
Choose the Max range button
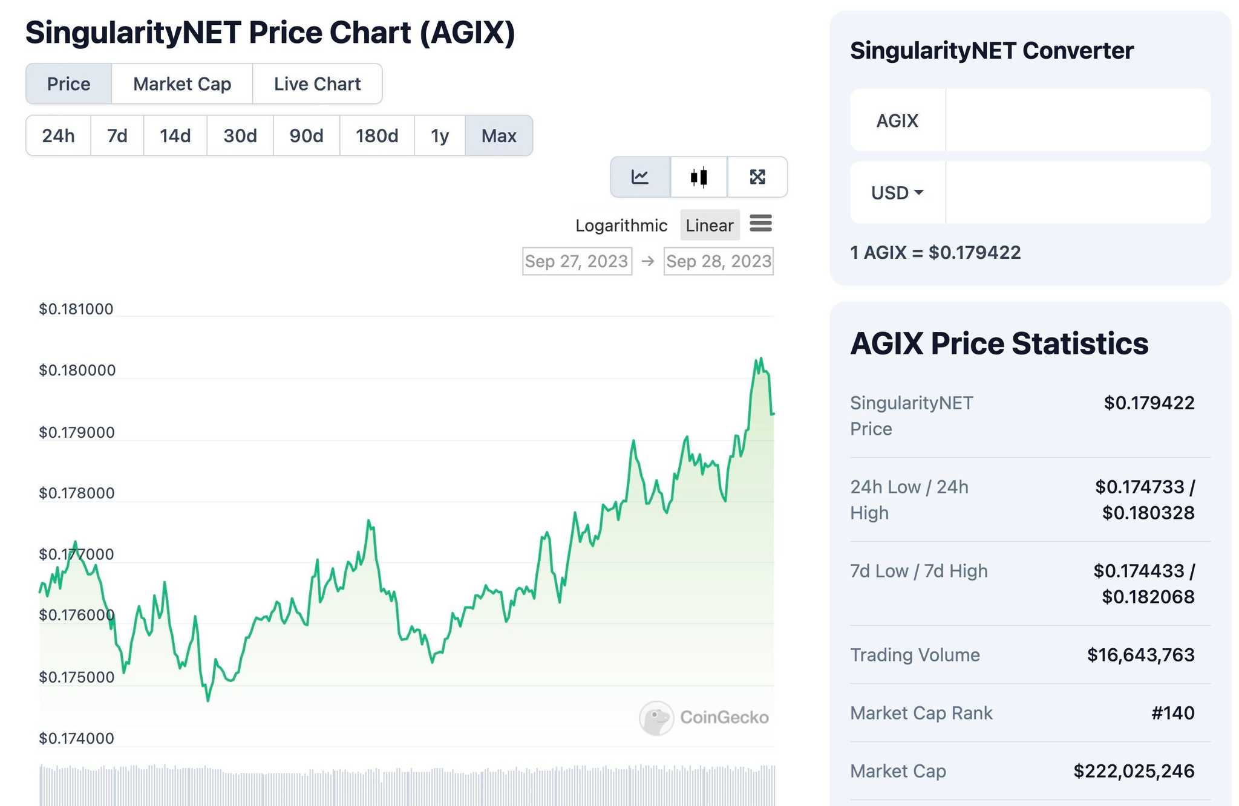pos(499,135)
